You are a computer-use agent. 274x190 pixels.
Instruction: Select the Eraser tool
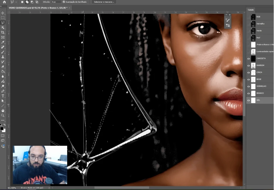pyautogui.click(x=3, y=66)
